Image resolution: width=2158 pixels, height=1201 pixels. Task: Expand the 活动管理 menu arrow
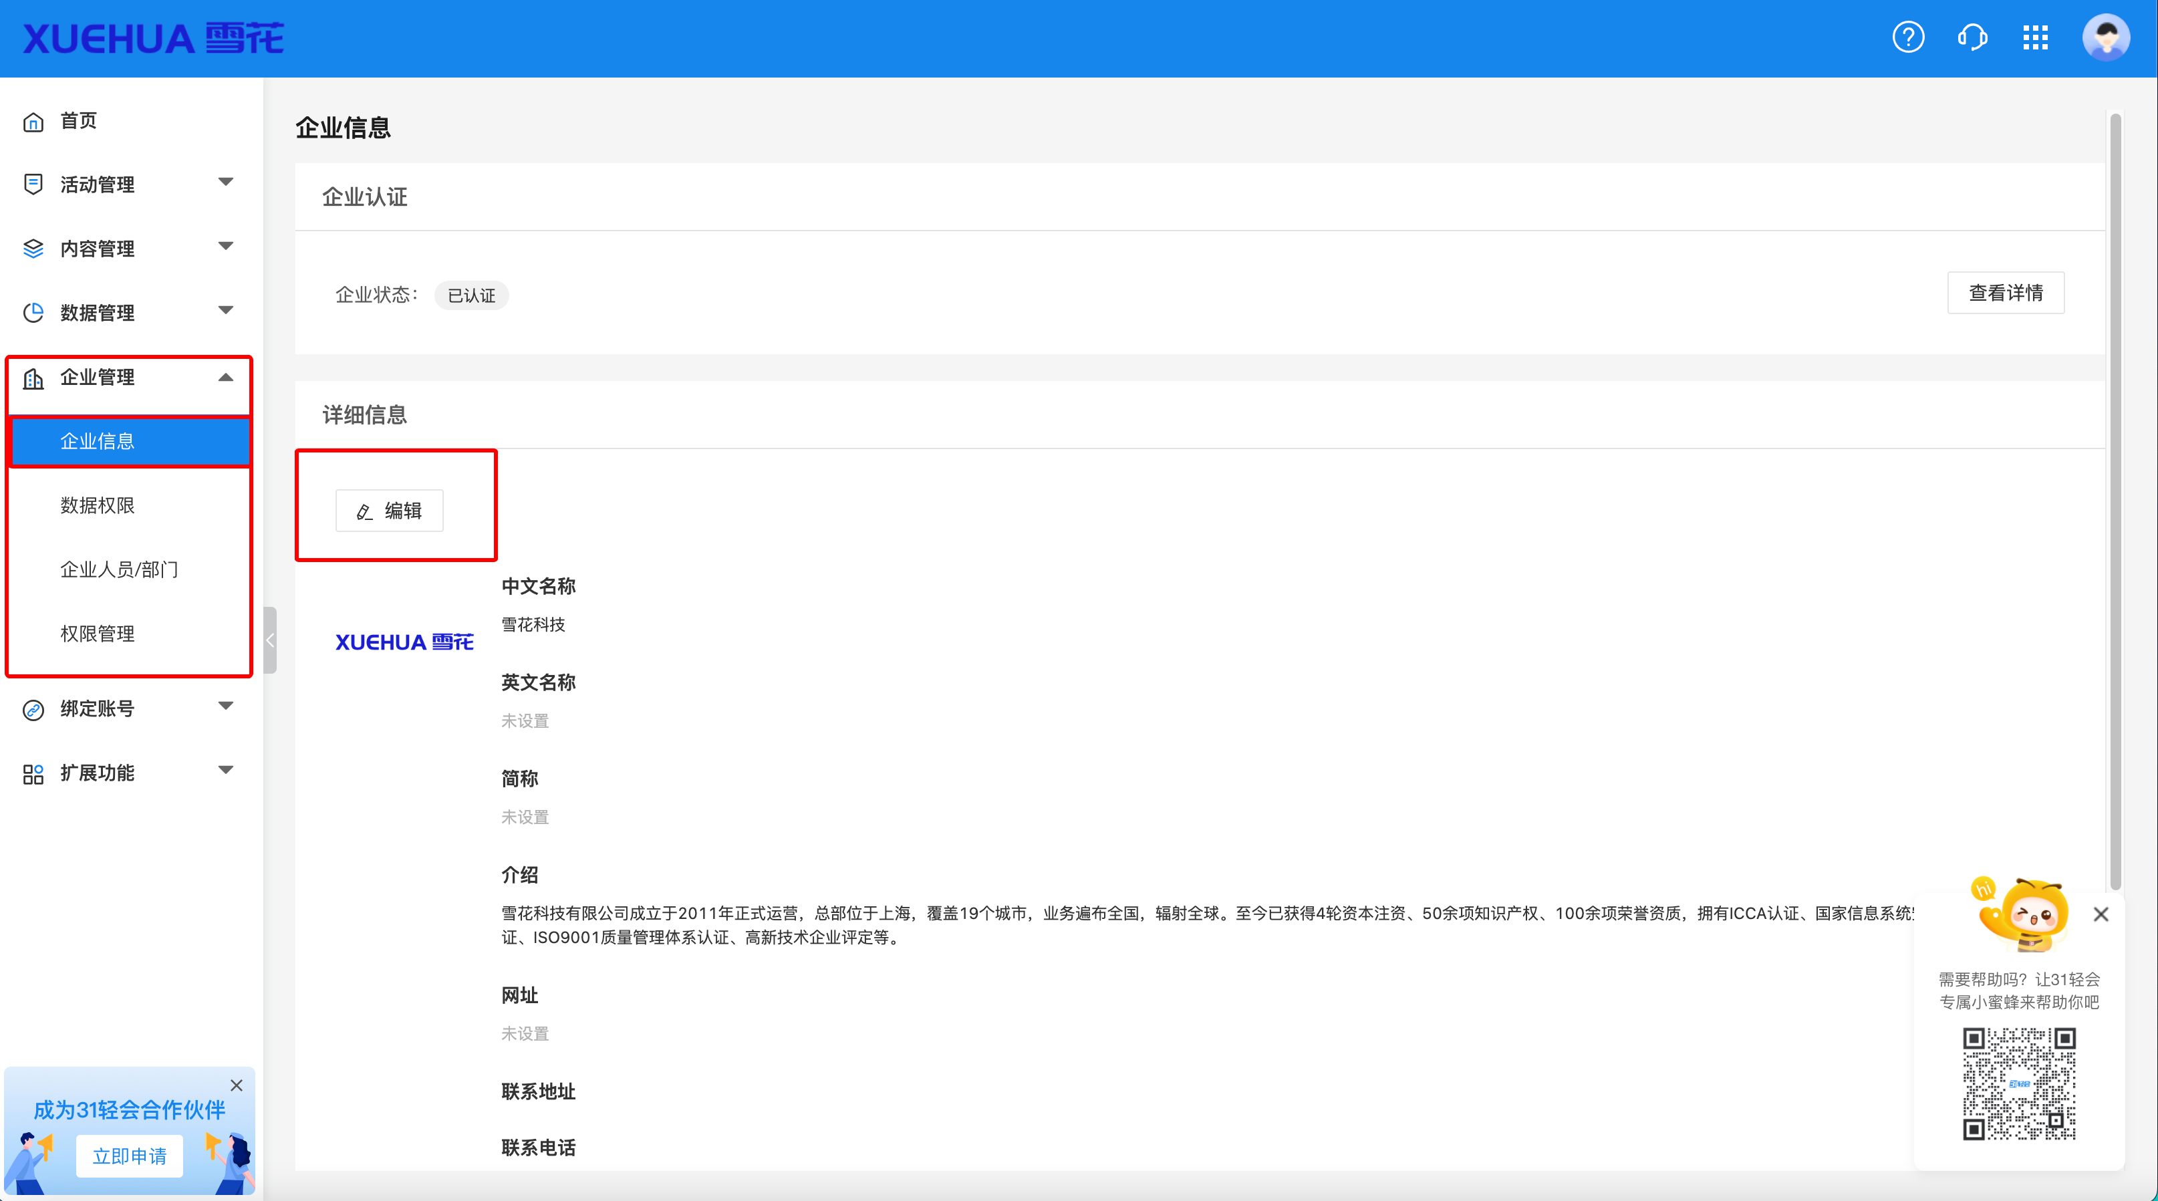(x=225, y=182)
